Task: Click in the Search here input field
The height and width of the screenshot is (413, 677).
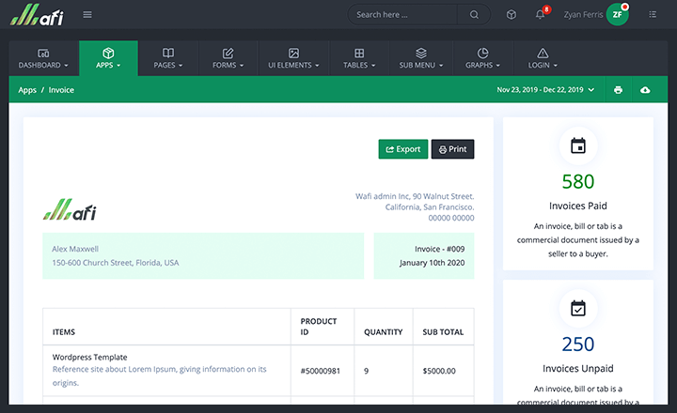Action: [404, 14]
